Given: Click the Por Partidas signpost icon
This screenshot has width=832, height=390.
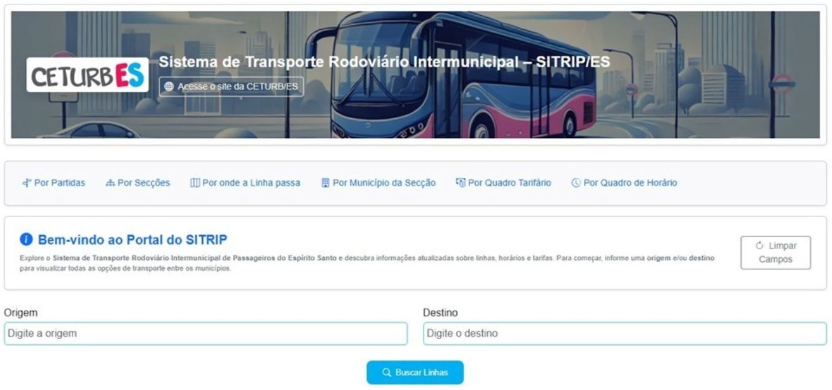Looking at the screenshot, I should tap(27, 183).
